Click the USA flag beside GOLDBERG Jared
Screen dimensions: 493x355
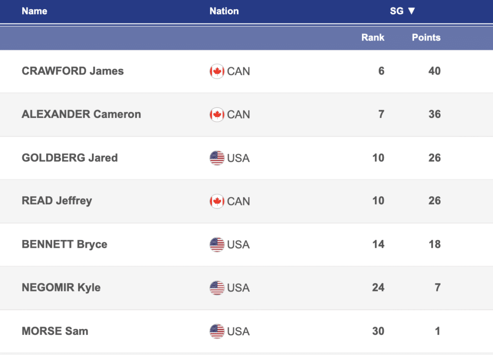click(x=217, y=158)
